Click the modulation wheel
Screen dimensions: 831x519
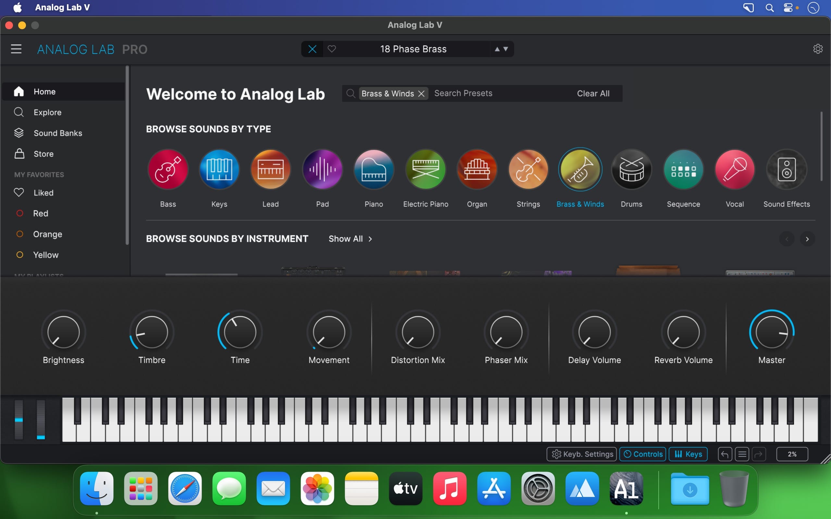click(x=41, y=419)
